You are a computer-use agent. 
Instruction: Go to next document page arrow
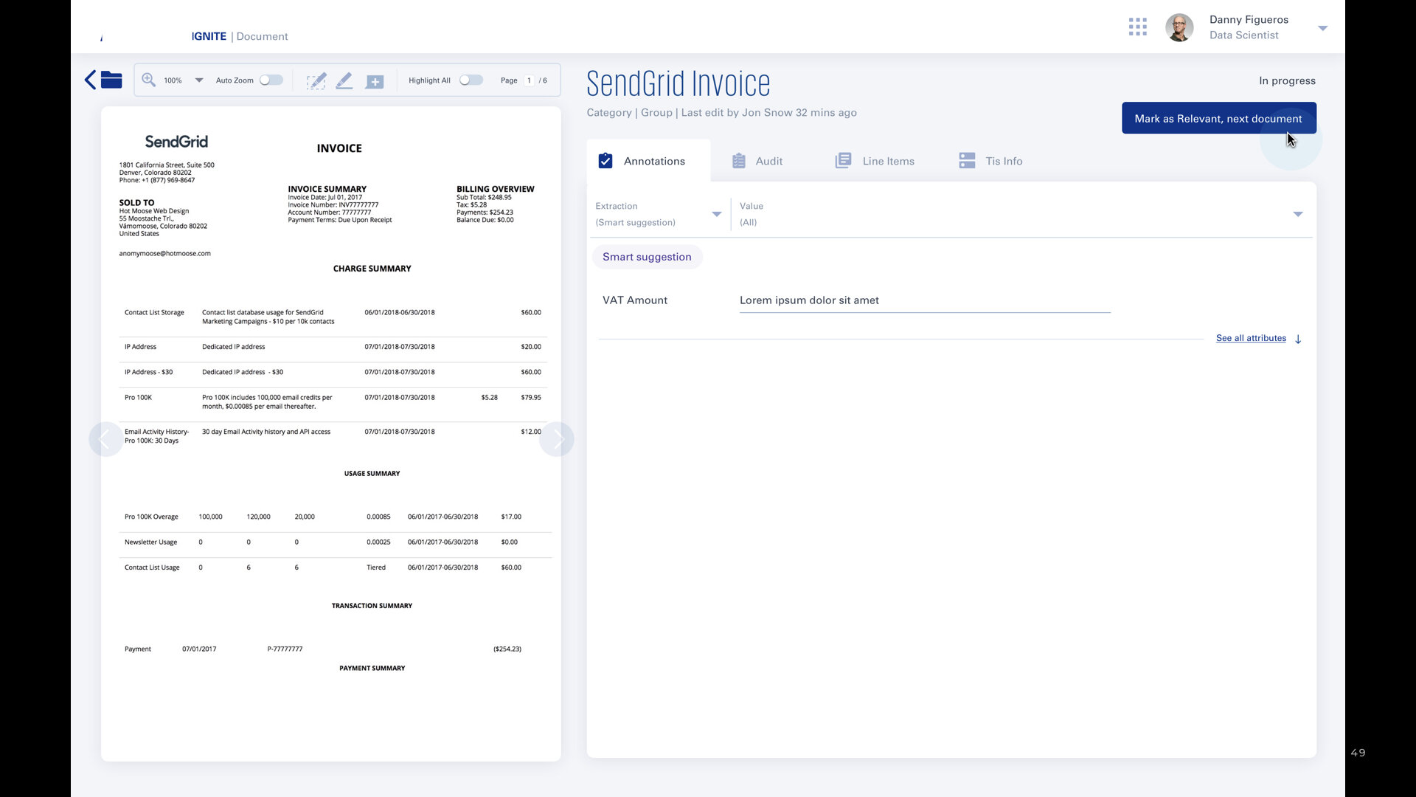click(557, 440)
